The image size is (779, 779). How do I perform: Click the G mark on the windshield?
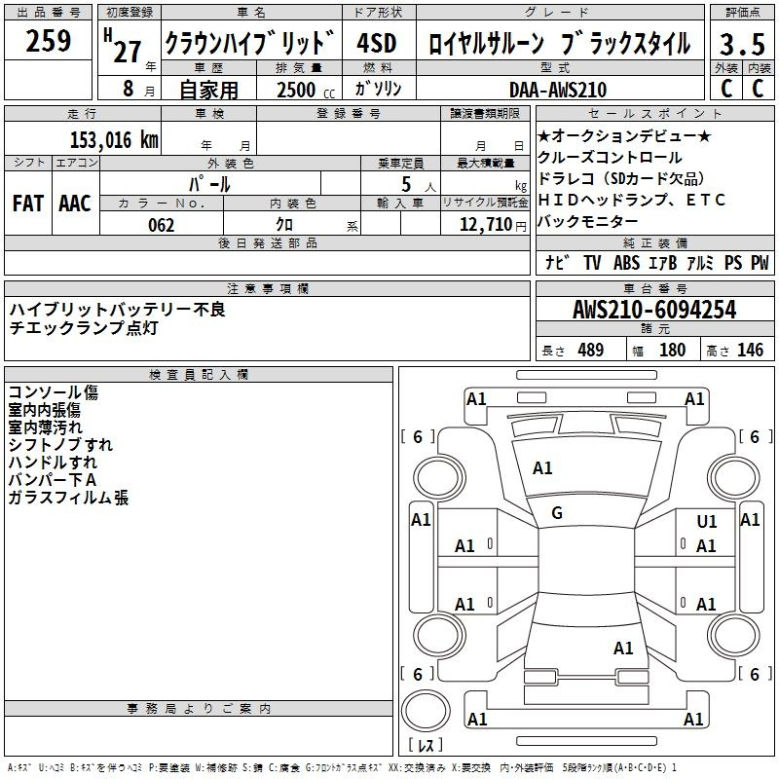coord(557,513)
